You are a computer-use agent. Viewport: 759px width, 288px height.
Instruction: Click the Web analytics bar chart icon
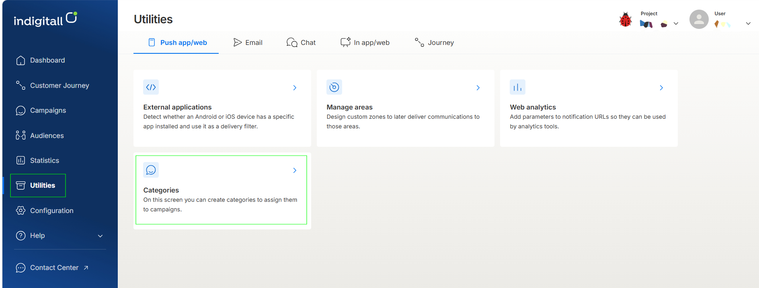click(517, 87)
